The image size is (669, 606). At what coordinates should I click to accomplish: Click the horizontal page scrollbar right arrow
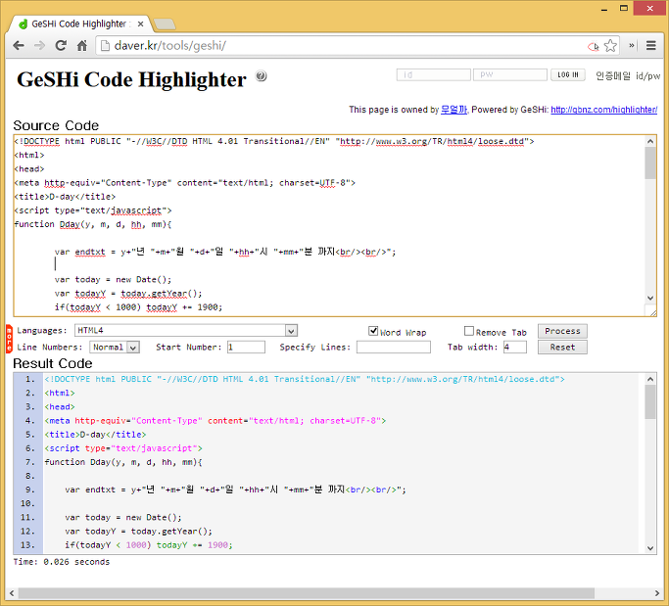click(x=657, y=593)
